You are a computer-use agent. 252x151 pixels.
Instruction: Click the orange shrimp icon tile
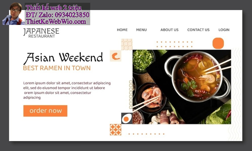click(x=116, y=56)
